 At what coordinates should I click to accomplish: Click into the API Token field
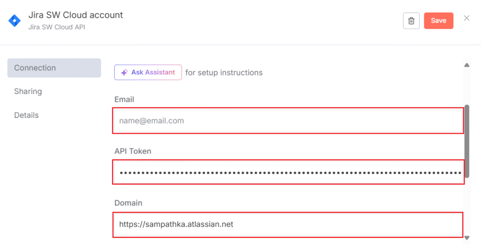tap(288, 173)
